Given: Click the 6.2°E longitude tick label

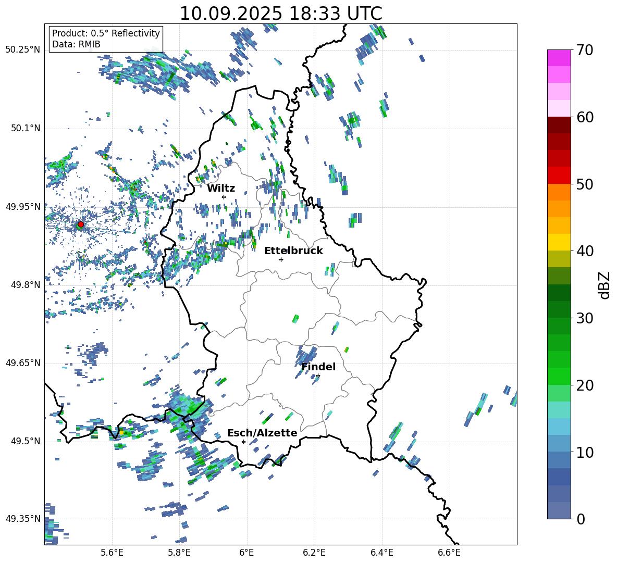Looking at the screenshot, I should coord(314,553).
